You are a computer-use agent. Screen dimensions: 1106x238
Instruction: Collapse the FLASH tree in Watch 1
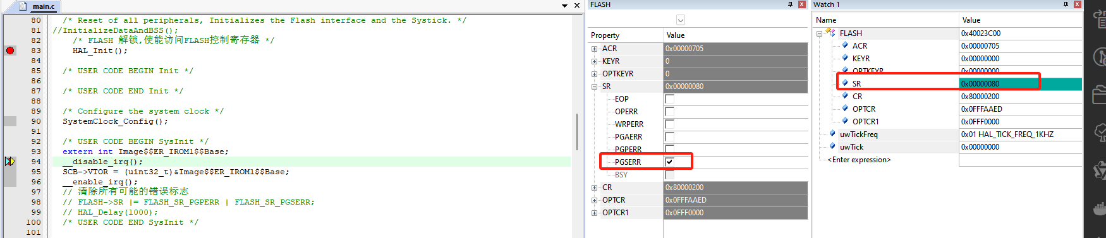pos(819,33)
